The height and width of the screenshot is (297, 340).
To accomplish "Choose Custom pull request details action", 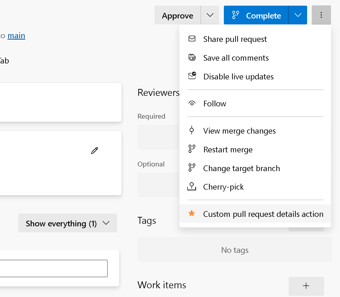I will 263,214.
